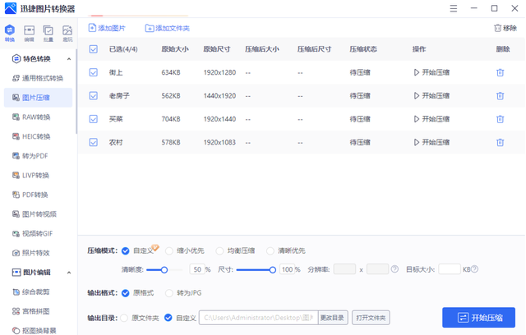Click the 尺寸 percent field showing 100
Viewport: 526px width, 335px height.
[x=287, y=269]
